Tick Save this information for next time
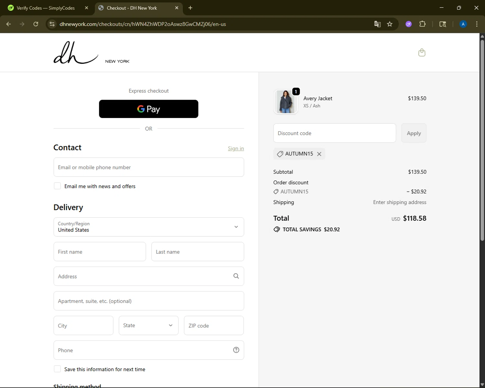Screen dimensions: 485x388 click(x=57, y=369)
